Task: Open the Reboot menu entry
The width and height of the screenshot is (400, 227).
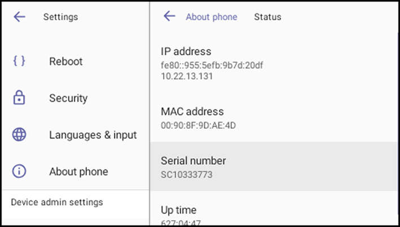Action: [x=76, y=62]
